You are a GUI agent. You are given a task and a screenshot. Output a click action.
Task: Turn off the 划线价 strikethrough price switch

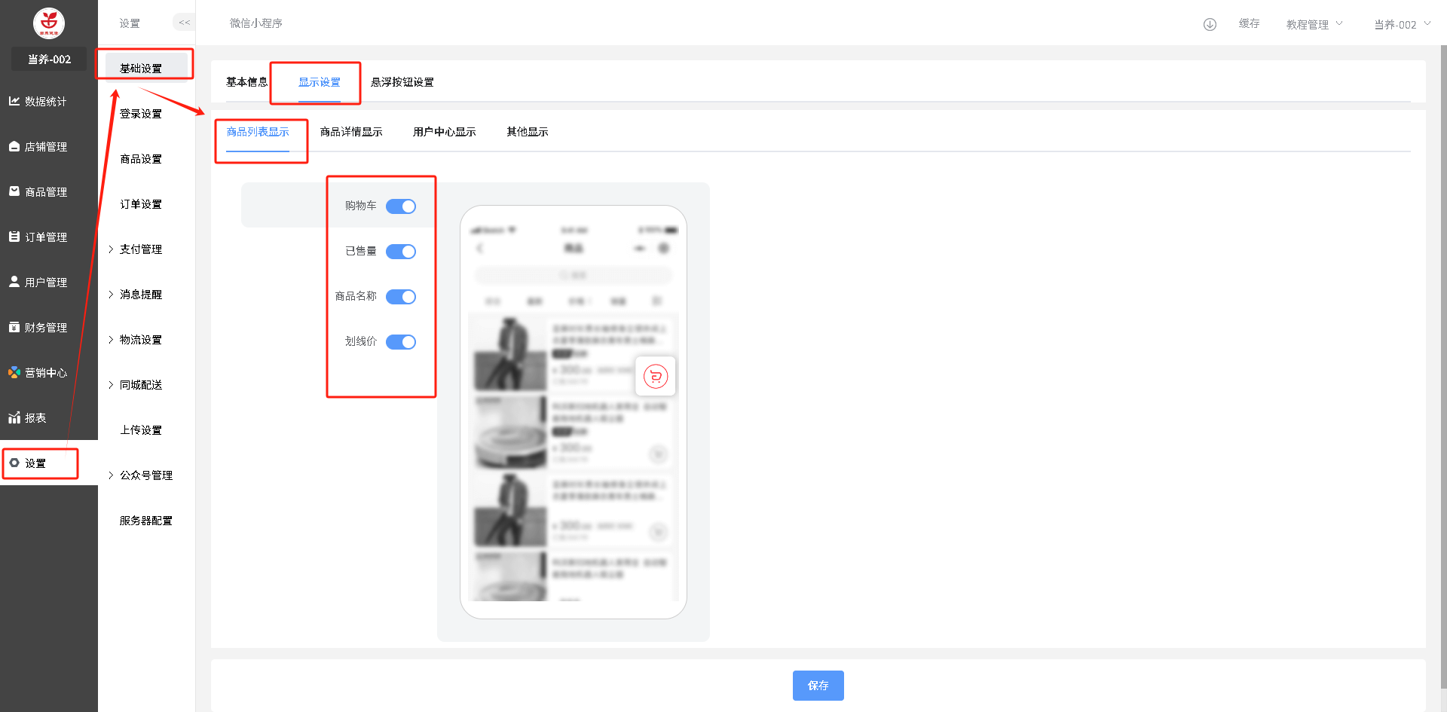tap(401, 342)
